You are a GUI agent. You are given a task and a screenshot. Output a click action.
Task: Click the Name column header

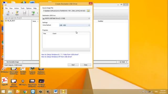(x=34, y=21)
